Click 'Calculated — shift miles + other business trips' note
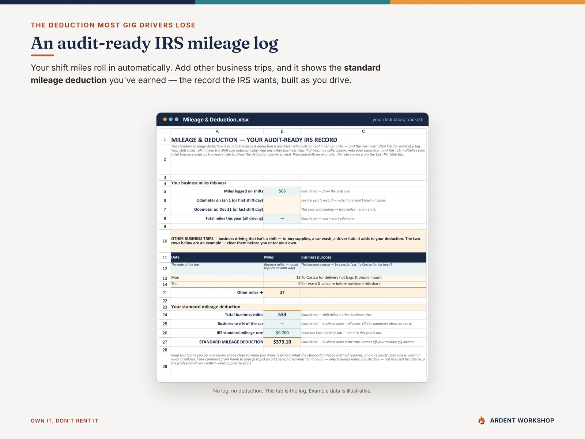The height and width of the screenshot is (439, 585). point(336,315)
